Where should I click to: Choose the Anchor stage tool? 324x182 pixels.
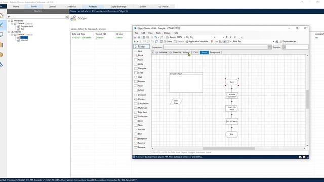(140, 129)
